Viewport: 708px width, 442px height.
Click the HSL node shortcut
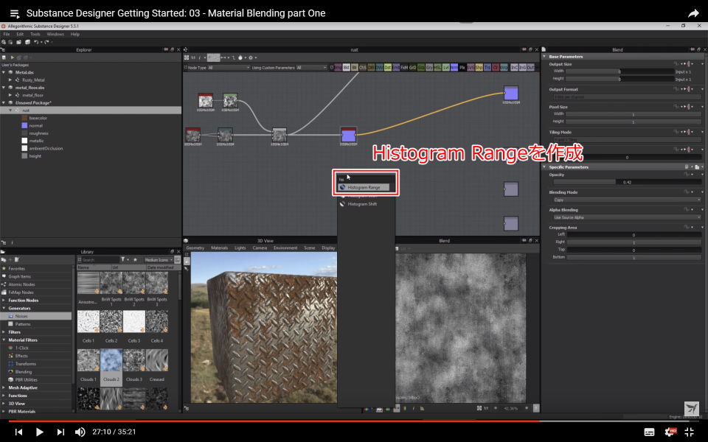tap(437, 68)
